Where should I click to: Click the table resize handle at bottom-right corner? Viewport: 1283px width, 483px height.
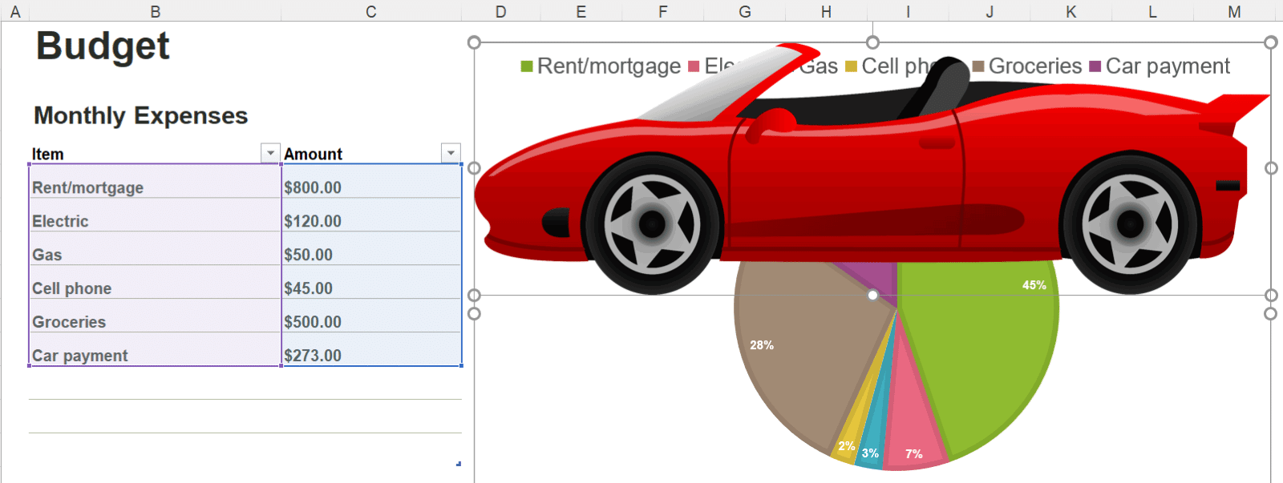coord(459,464)
